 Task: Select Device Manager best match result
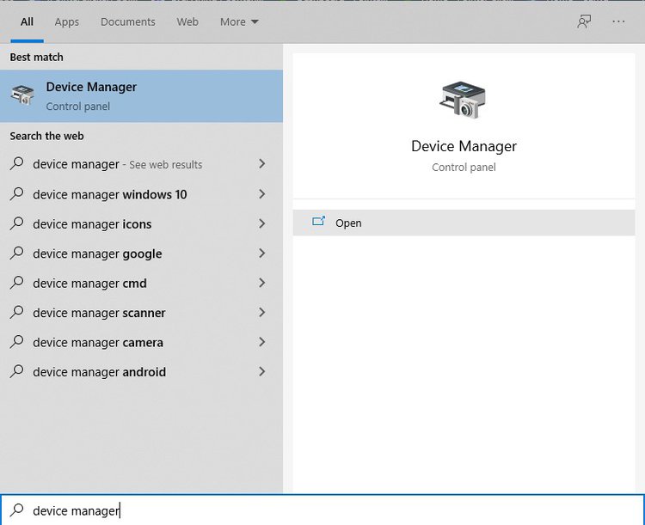point(141,95)
